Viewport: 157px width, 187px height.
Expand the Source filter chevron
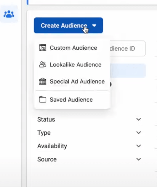pos(139,159)
